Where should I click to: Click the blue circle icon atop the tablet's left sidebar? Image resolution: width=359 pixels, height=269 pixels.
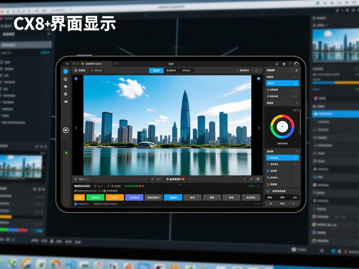65,71
